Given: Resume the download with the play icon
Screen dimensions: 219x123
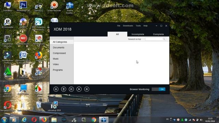Looking at the screenshot, I should [x=79, y=89].
